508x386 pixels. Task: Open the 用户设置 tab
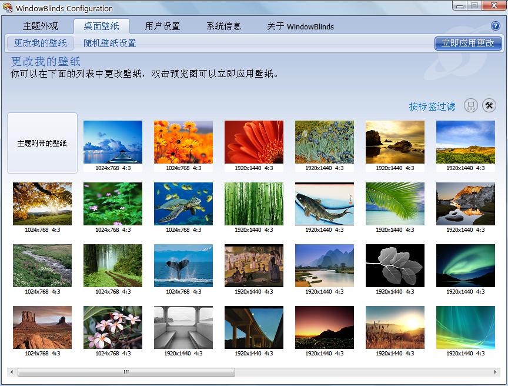pyautogui.click(x=162, y=26)
